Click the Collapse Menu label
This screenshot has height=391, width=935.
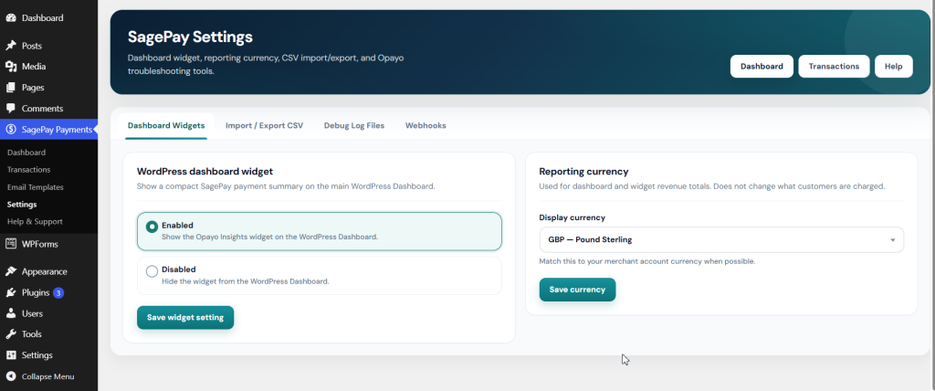point(47,376)
